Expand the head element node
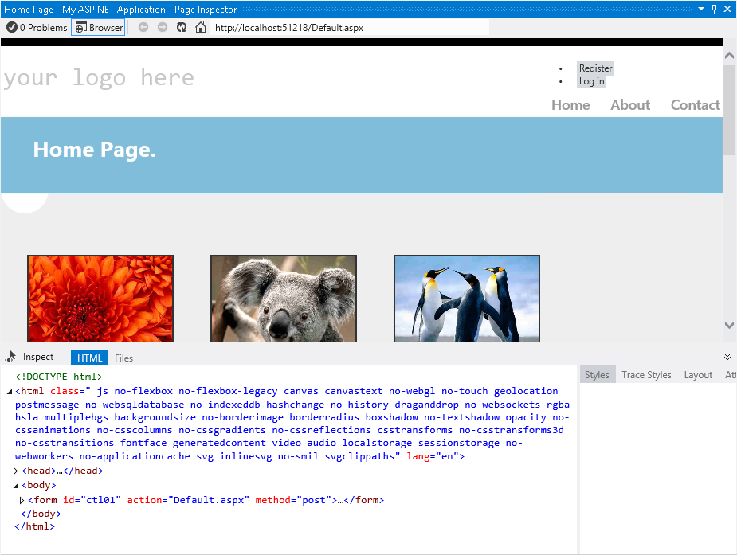This screenshot has width=737, height=555. [14, 470]
